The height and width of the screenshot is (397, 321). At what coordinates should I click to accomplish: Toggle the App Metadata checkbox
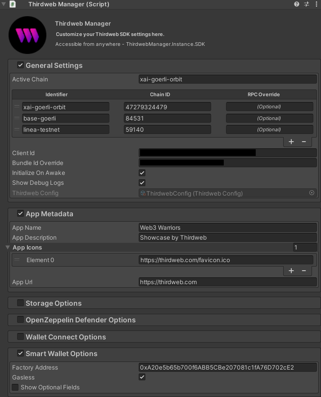tap(21, 214)
